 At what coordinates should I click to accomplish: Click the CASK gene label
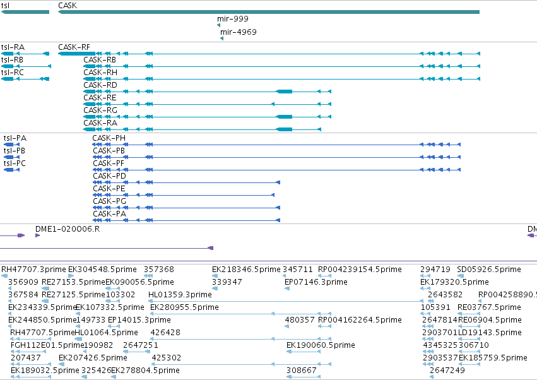point(68,6)
